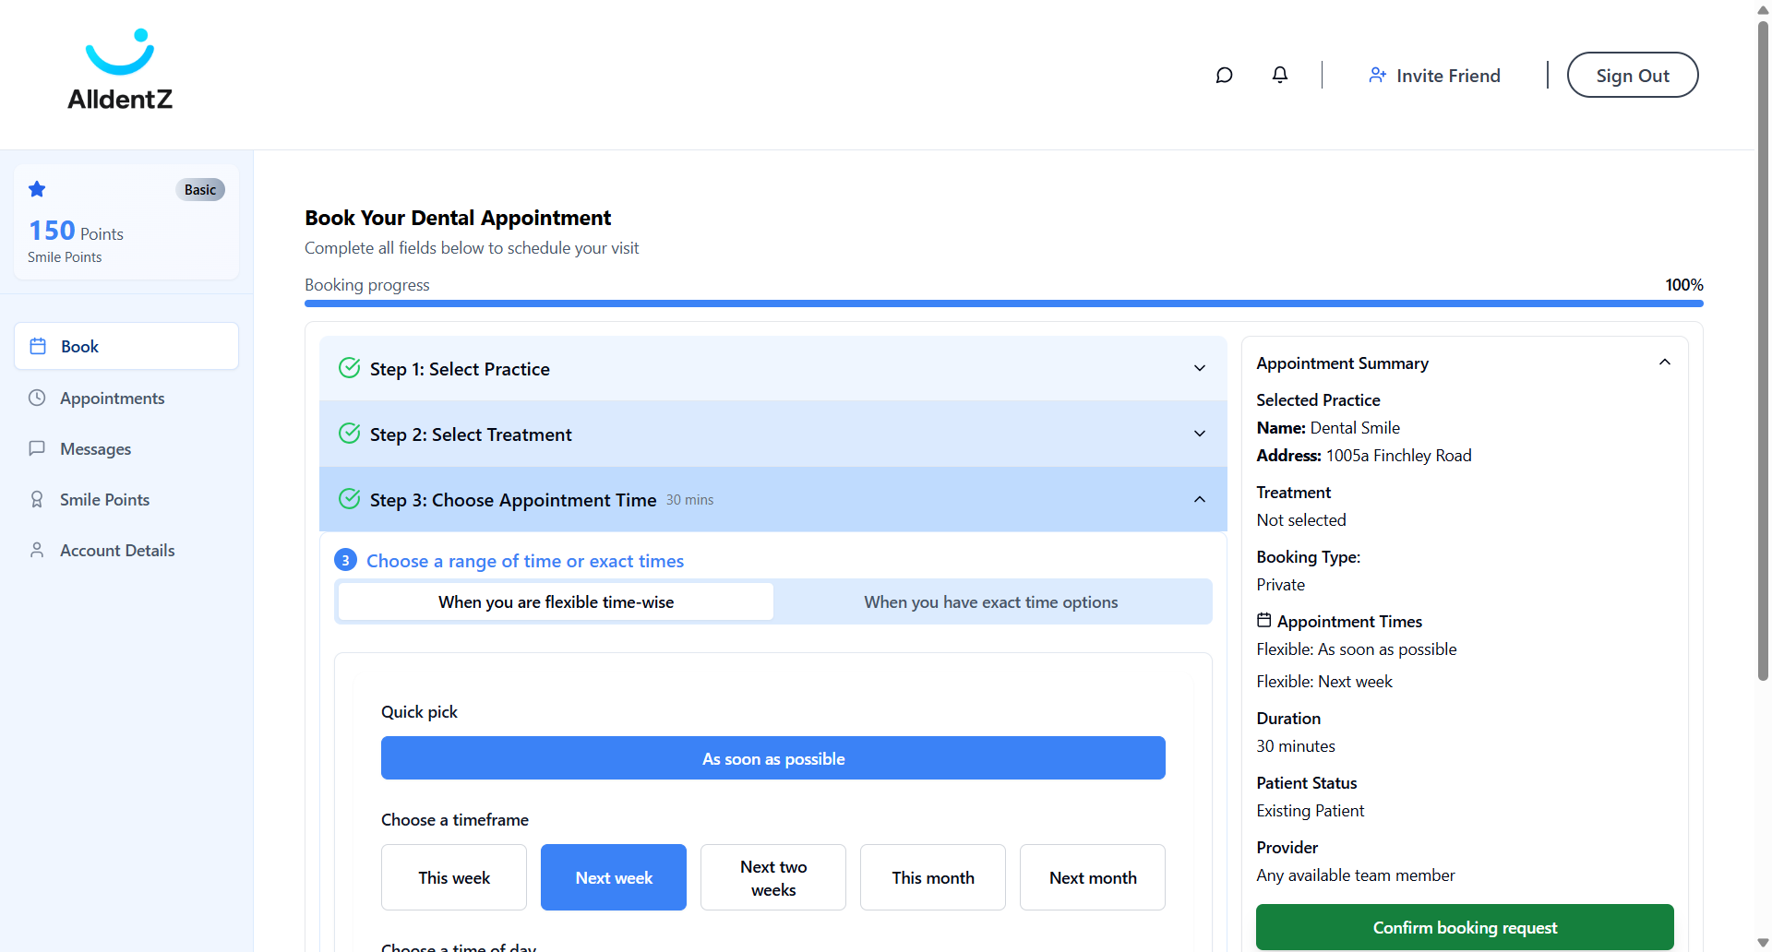
Task: Click the notification bell icon
Action: tap(1279, 75)
